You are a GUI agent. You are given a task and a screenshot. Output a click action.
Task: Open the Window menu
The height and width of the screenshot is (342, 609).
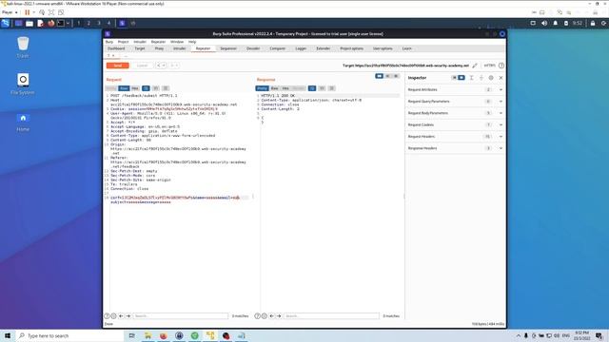[x=177, y=42]
